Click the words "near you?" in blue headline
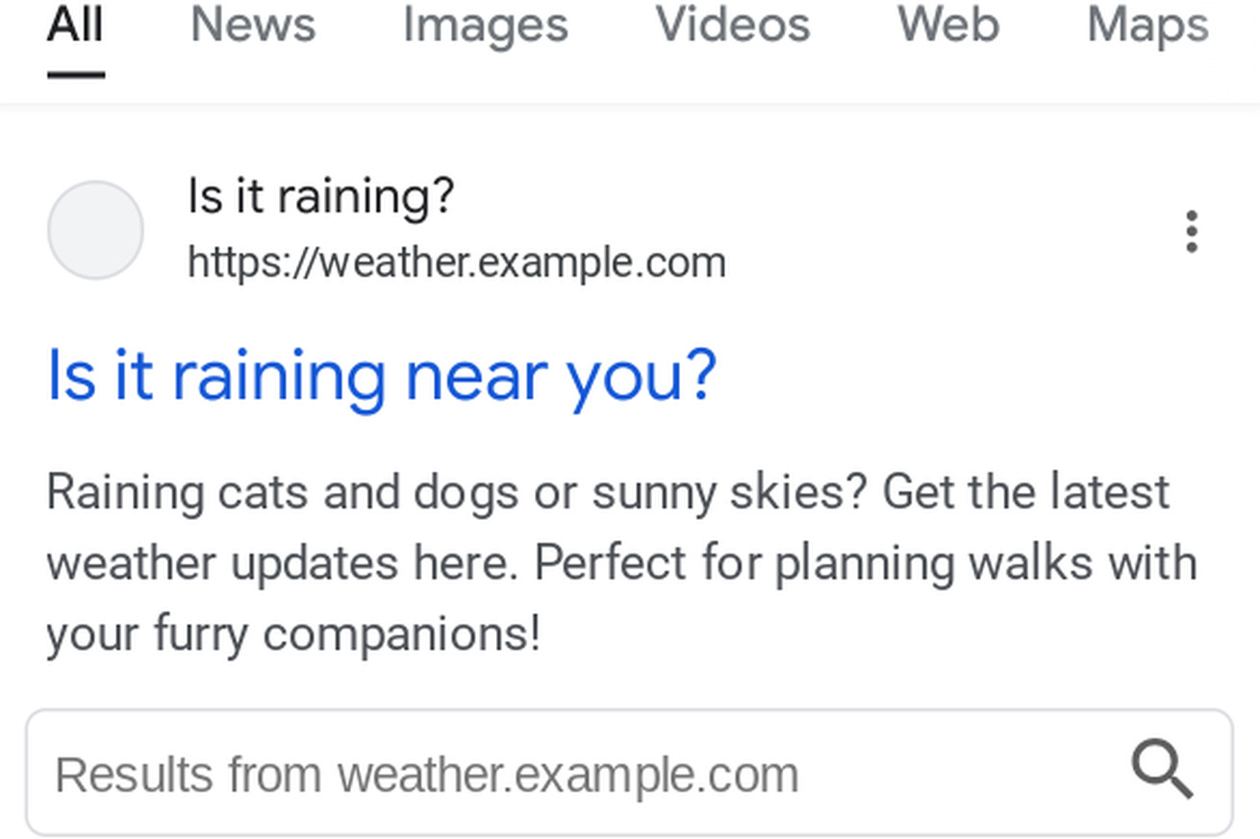 [561, 375]
